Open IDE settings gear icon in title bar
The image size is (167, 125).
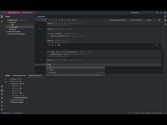165,12
